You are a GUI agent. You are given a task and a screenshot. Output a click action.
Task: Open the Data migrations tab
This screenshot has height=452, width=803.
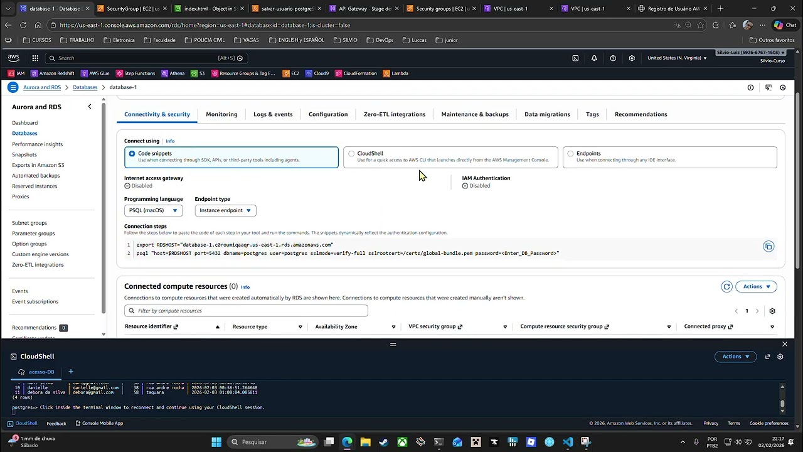point(547,114)
